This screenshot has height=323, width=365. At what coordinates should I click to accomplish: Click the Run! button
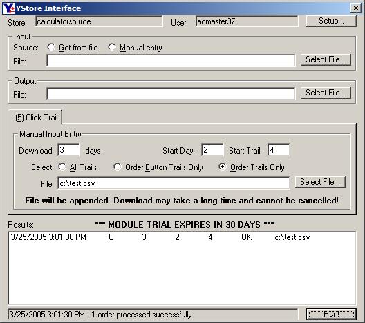tap(331, 315)
